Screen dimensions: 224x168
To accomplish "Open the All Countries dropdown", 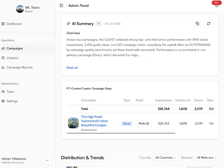I will pos(165,157).
